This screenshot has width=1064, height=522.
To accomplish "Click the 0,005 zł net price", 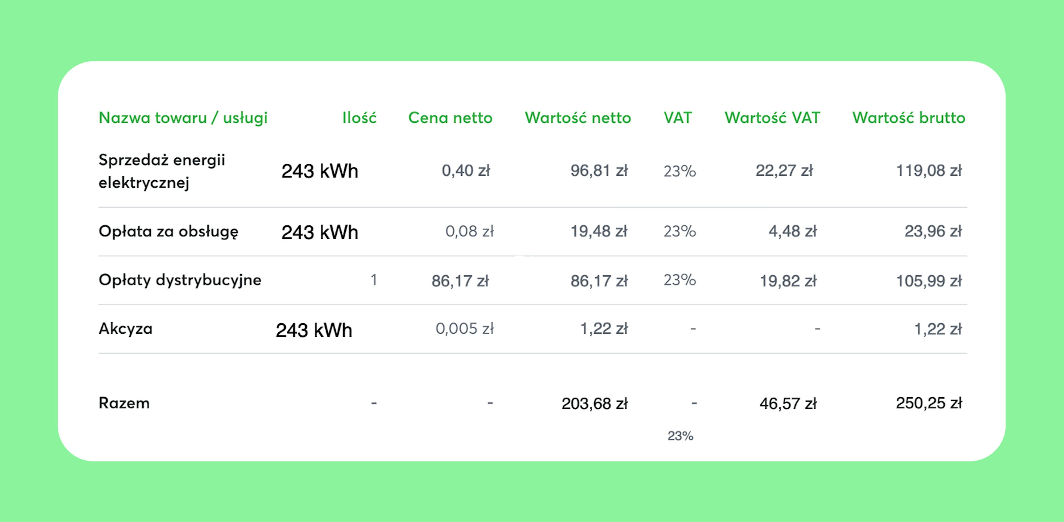I will point(465,329).
